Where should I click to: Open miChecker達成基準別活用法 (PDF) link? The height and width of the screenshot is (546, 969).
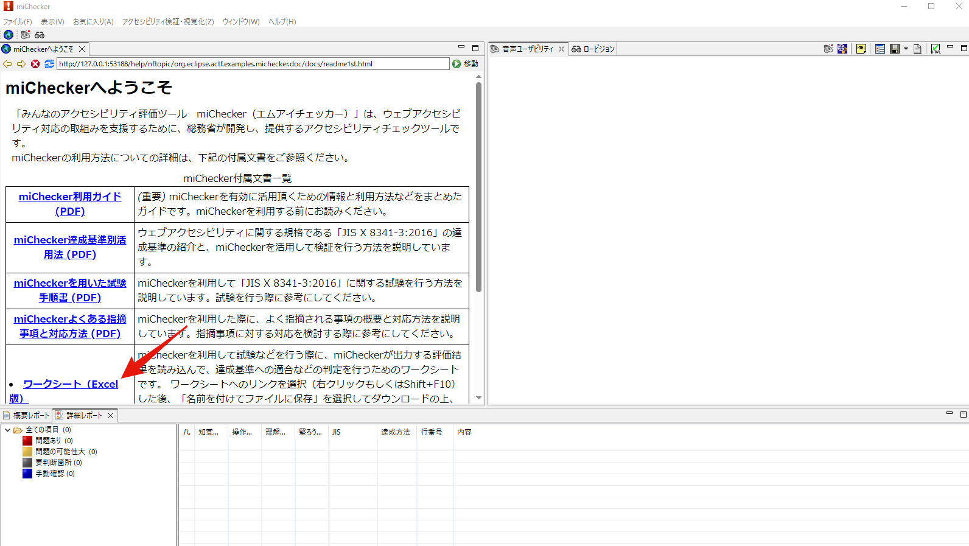click(x=70, y=247)
